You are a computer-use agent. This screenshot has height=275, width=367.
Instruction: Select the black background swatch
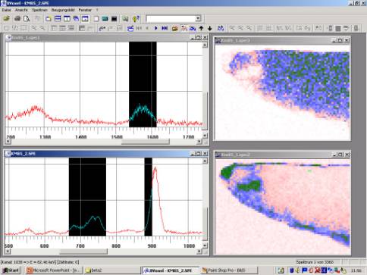[114, 19]
